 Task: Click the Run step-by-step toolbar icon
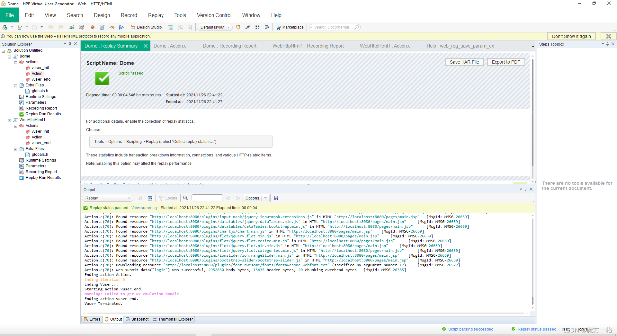click(112, 27)
